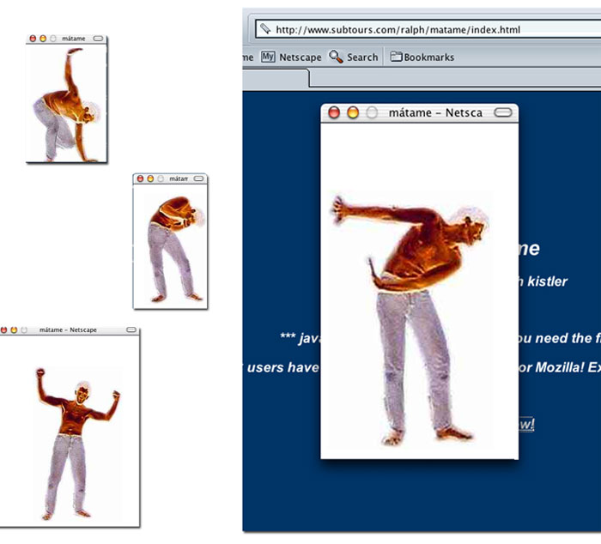Open the Bookmarks folder in the toolbar
Image resolution: width=601 pixels, height=544 pixels.
click(x=422, y=57)
